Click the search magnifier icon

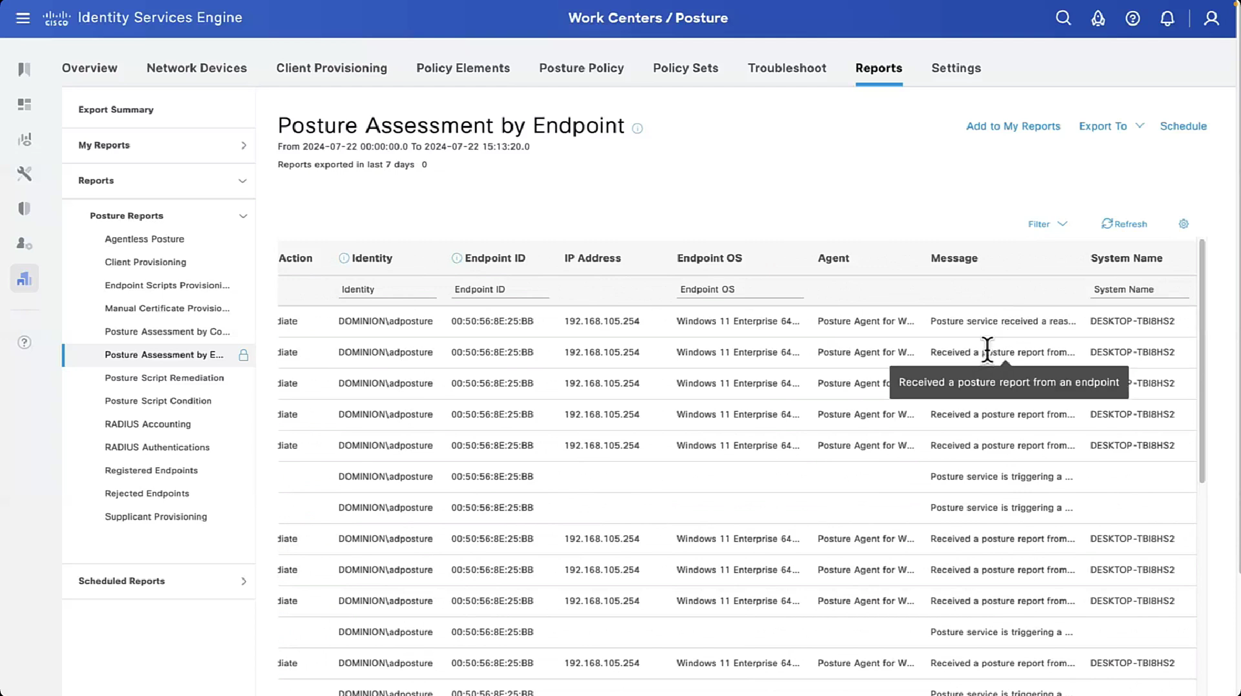(x=1063, y=18)
